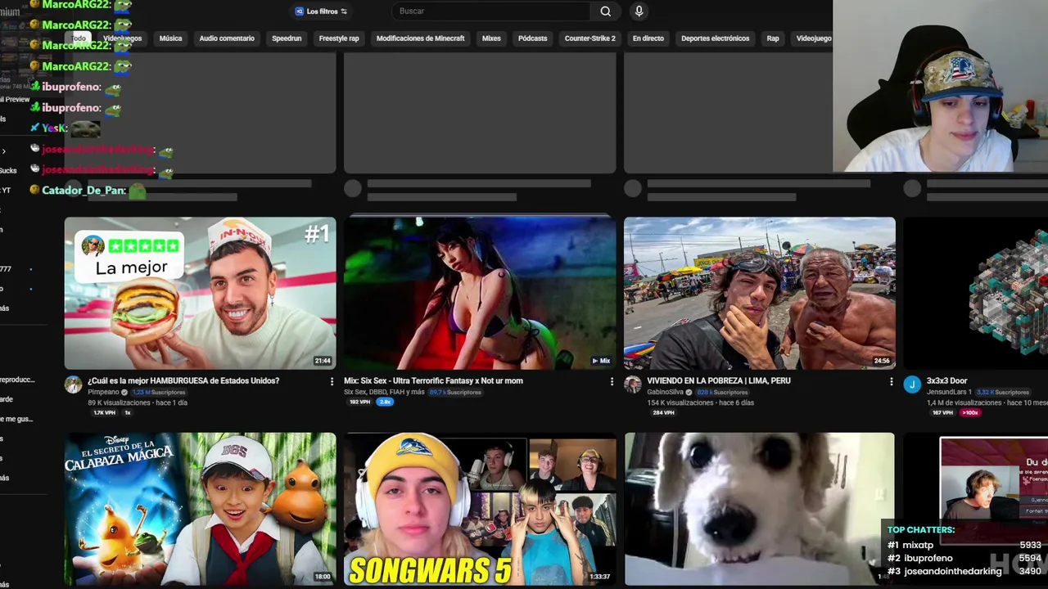Click the 89,7 k Suscriptores badge

pyautogui.click(x=456, y=392)
